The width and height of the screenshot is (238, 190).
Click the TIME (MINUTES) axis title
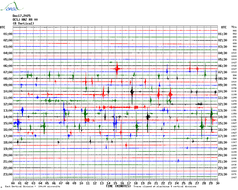coord(118,186)
